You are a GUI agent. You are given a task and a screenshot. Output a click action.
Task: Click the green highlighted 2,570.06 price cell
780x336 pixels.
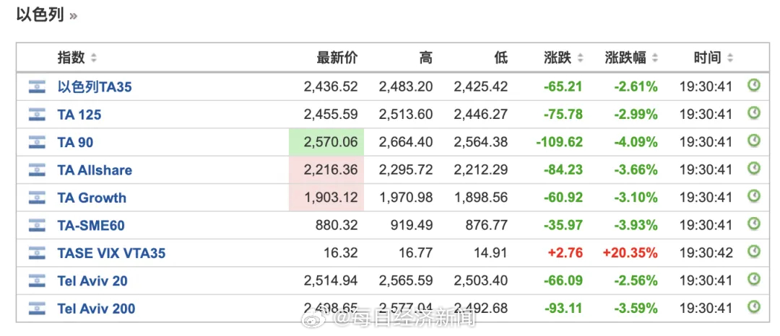(326, 142)
